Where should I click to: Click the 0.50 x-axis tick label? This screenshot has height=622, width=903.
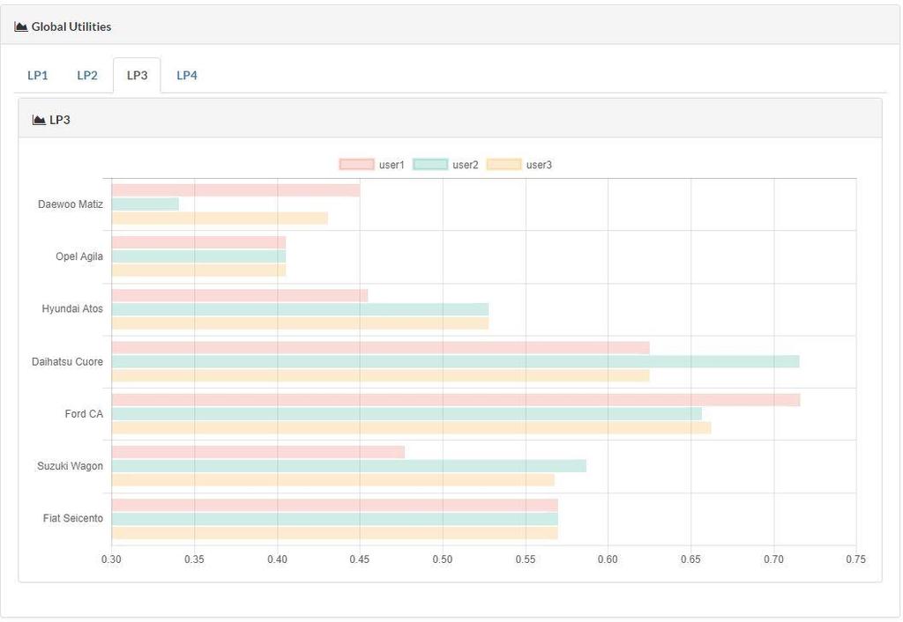click(443, 559)
